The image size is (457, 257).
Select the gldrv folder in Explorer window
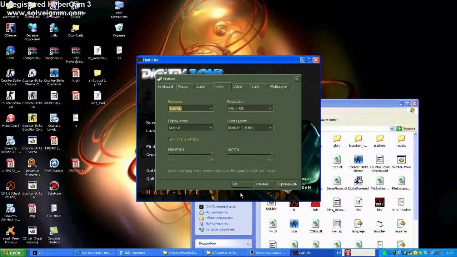pyautogui.click(x=337, y=141)
